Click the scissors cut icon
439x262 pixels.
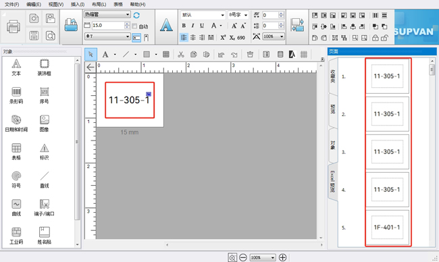[x=181, y=54]
